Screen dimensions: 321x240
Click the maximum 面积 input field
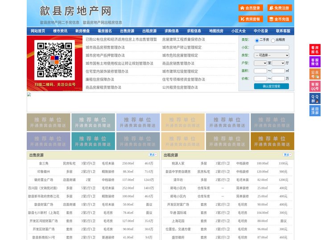pyautogui.click(x=278, y=71)
